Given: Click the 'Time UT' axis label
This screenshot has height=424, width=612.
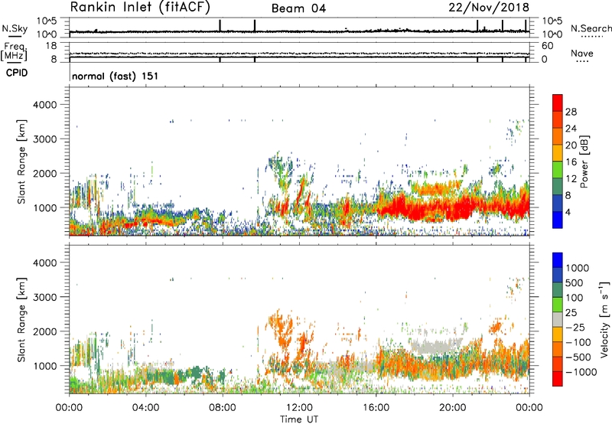Looking at the screenshot, I should [x=299, y=419].
